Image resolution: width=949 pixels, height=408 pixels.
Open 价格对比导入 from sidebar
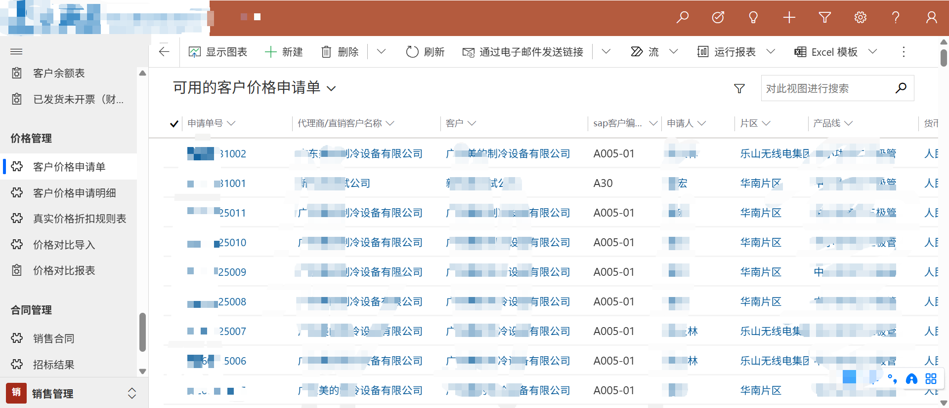click(x=64, y=245)
